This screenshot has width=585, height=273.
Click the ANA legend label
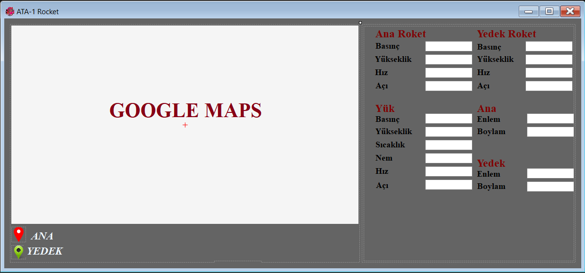42,236
